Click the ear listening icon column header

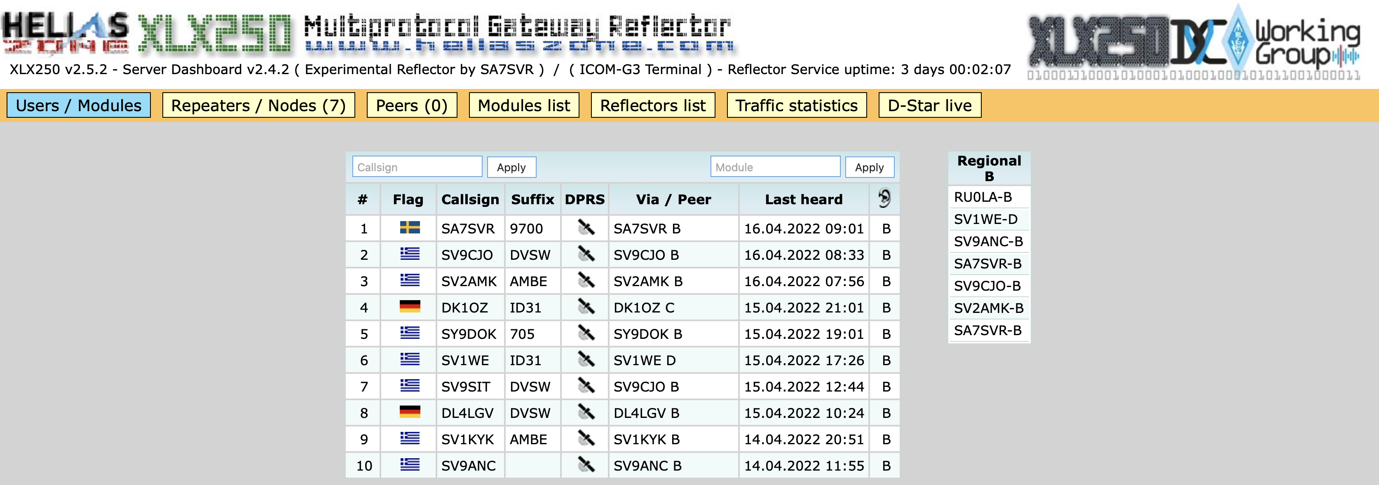[x=884, y=199]
